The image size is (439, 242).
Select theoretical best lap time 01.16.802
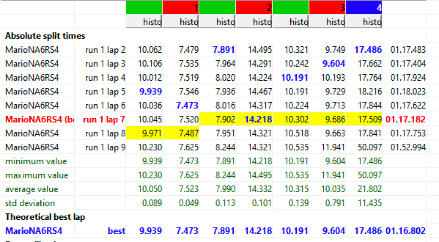click(x=406, y=231)
